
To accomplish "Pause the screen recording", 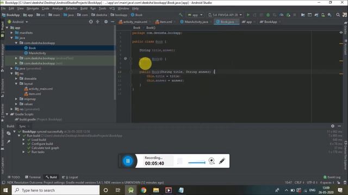I will (128, 161).
